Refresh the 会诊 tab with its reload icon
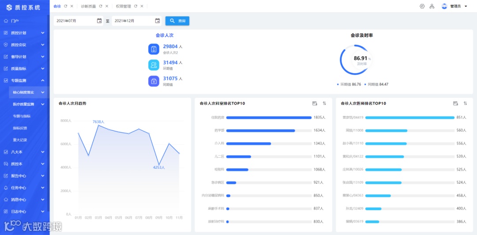The width and height of the screenshot is (477, 235). pyautogui.click(x=65, y=6)
